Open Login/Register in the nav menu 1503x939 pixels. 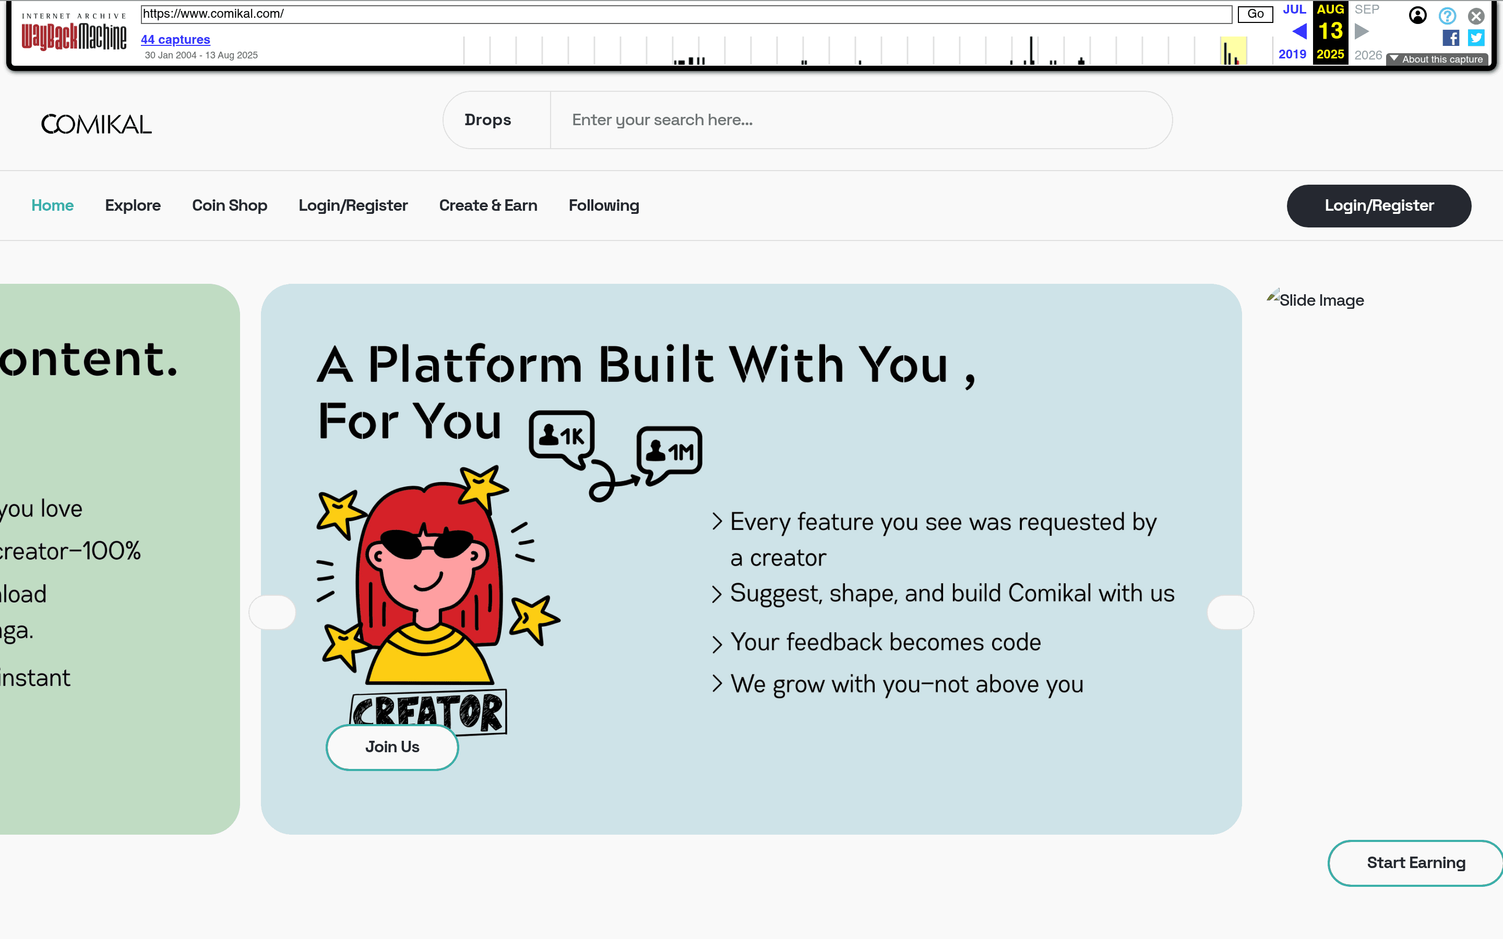tap(353, 206)
